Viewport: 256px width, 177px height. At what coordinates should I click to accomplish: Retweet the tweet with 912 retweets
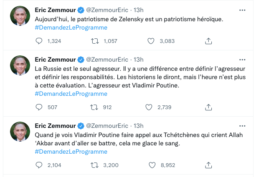point(94,107)
